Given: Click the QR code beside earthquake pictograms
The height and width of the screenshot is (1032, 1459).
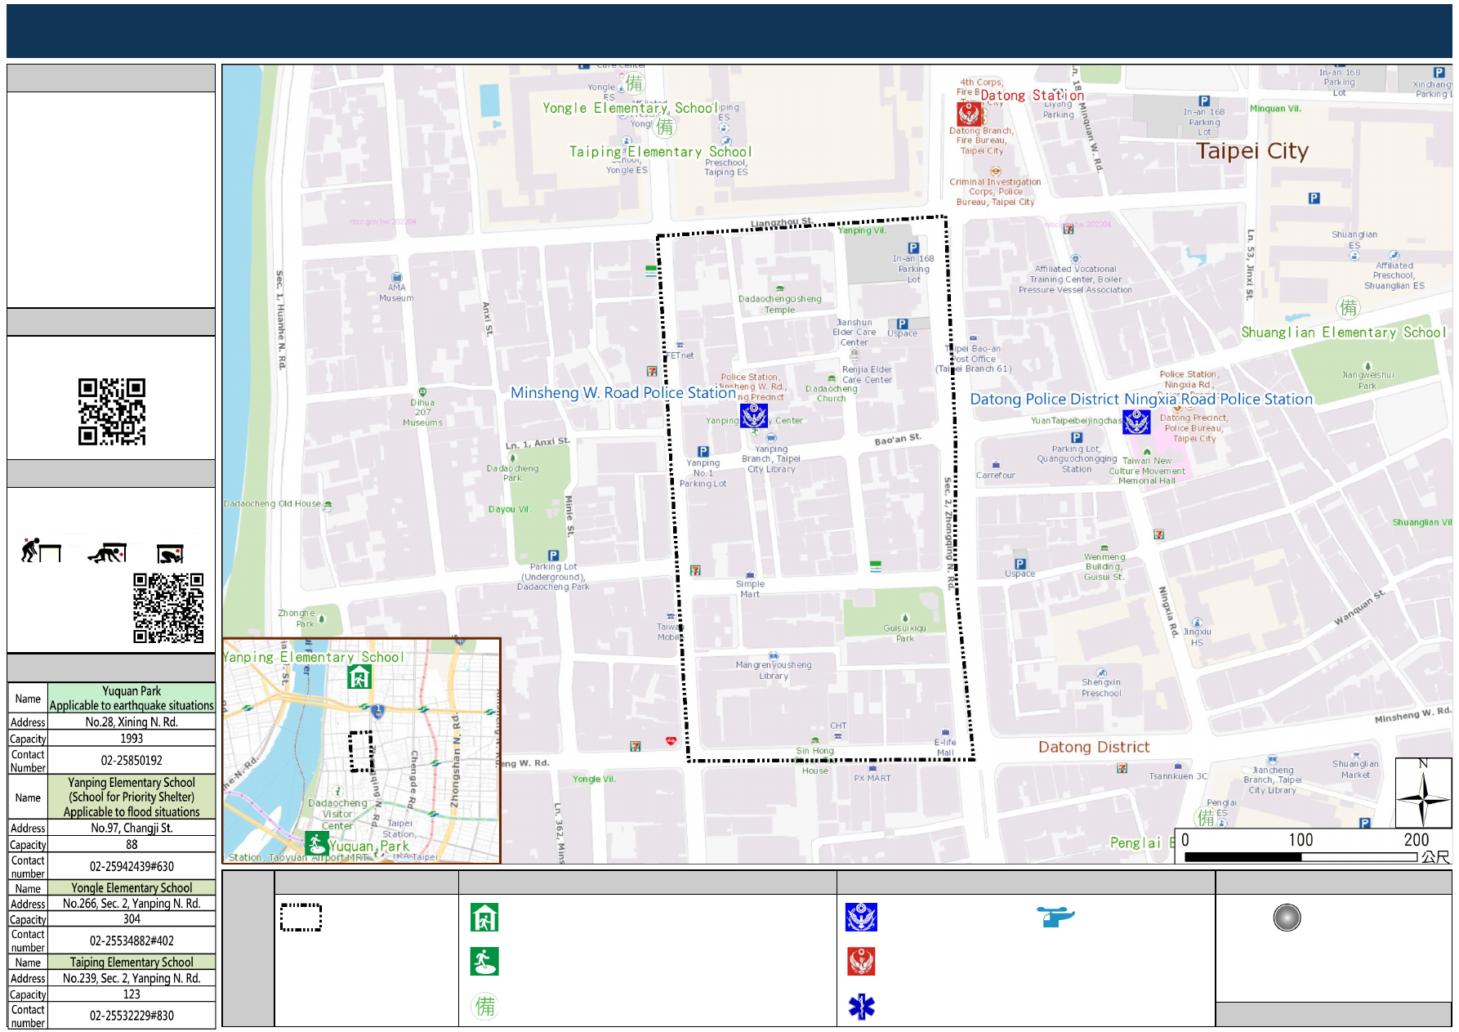Looking at the screenshot, I should tap(168, 608).
